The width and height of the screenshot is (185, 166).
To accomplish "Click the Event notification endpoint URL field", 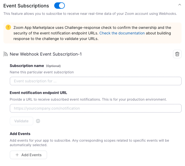I will (95, 108).
